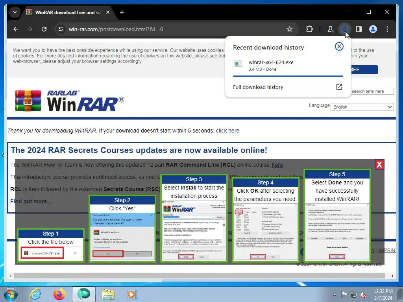The image size is (403, 302).
Task: Click the Step 1 file thumbnail
Action: pos(51,245)
